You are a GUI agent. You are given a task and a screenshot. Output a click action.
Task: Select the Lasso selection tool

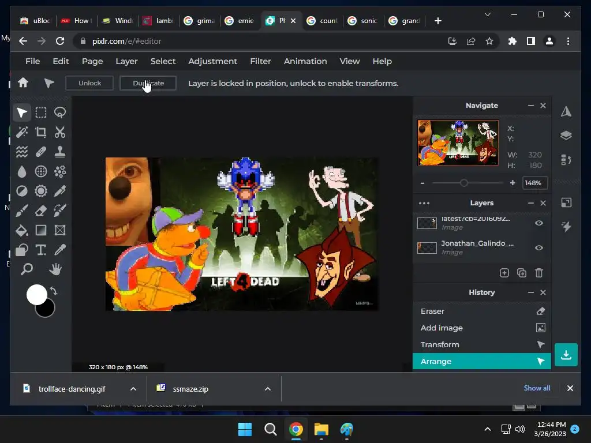point(60,112)
